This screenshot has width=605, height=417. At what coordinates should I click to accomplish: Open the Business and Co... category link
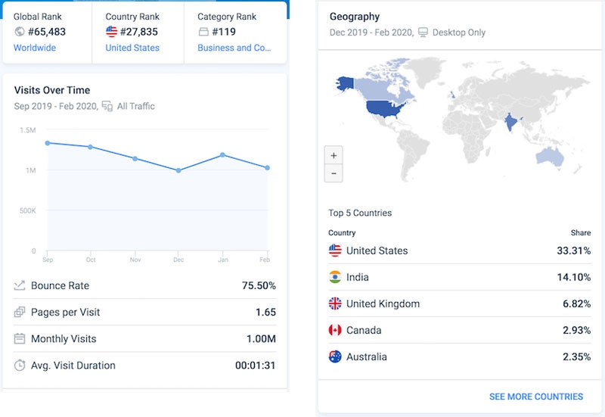(234, 48)
